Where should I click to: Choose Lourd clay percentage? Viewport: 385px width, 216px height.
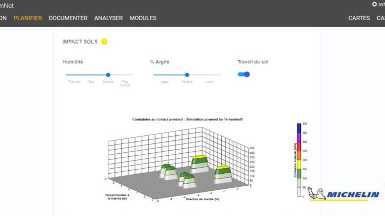[209, 81]
